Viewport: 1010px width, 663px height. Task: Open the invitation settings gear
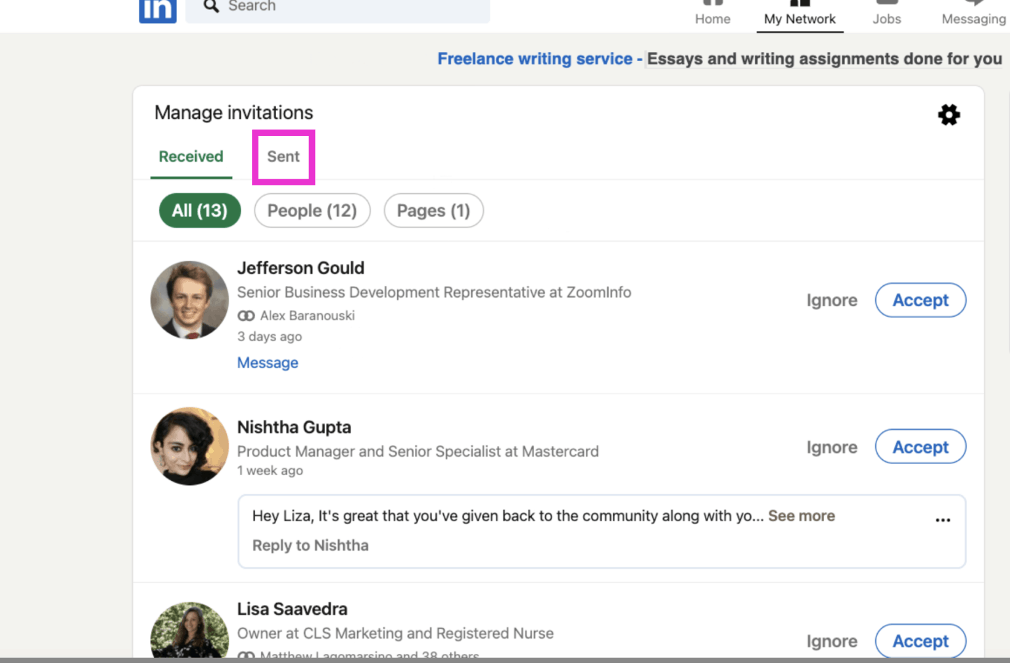pos(949,114)
